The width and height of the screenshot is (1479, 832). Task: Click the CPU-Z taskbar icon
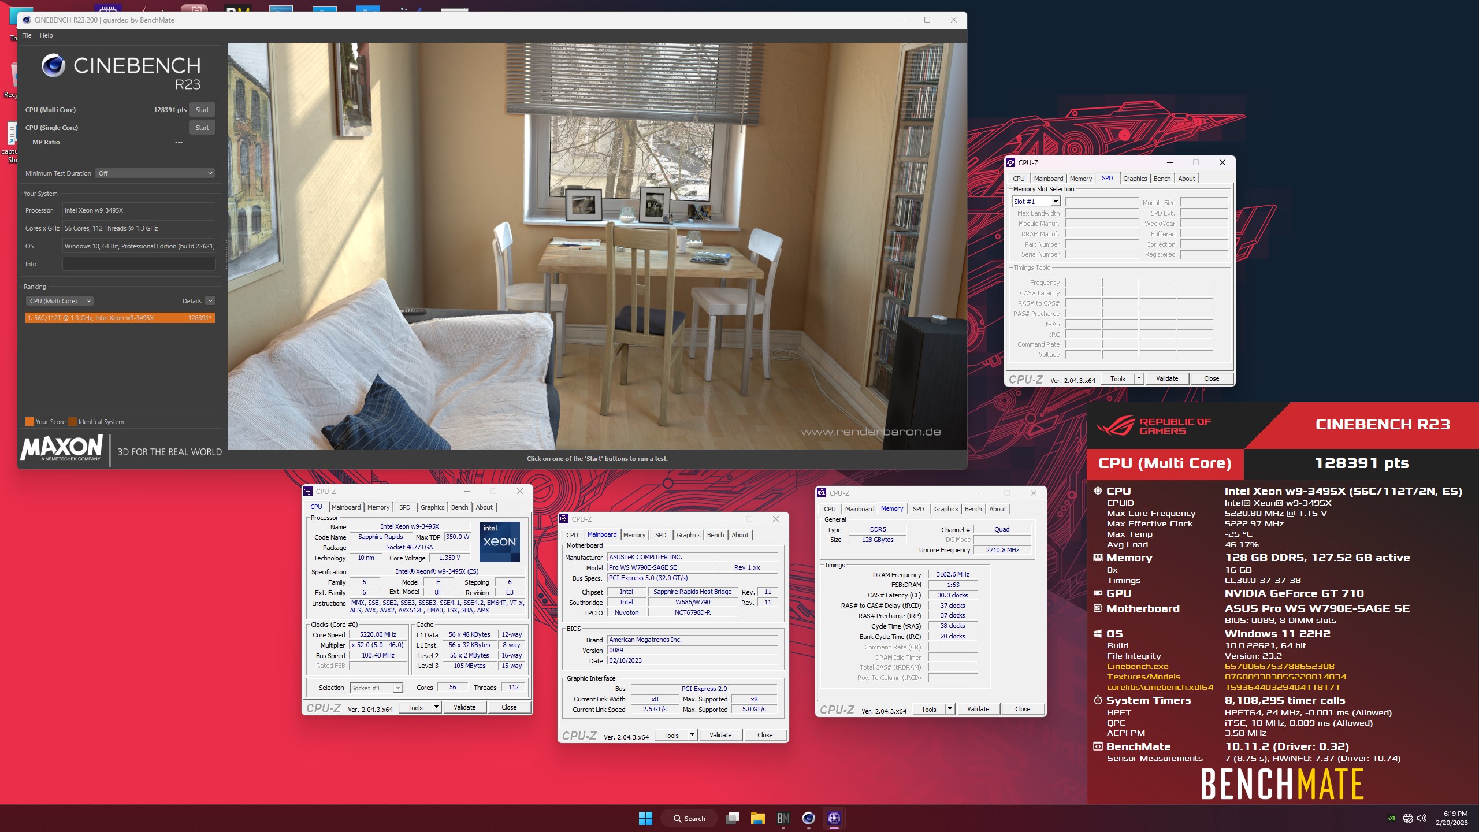[834, 818]
